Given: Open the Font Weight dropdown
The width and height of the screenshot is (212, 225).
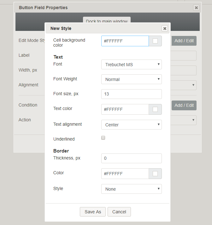Looking at the screenshot, I should [x=131, y=79].
